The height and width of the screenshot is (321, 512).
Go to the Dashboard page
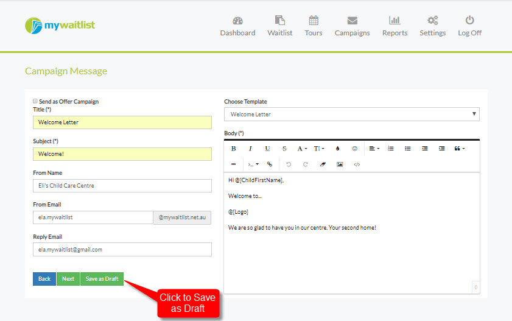237,26
